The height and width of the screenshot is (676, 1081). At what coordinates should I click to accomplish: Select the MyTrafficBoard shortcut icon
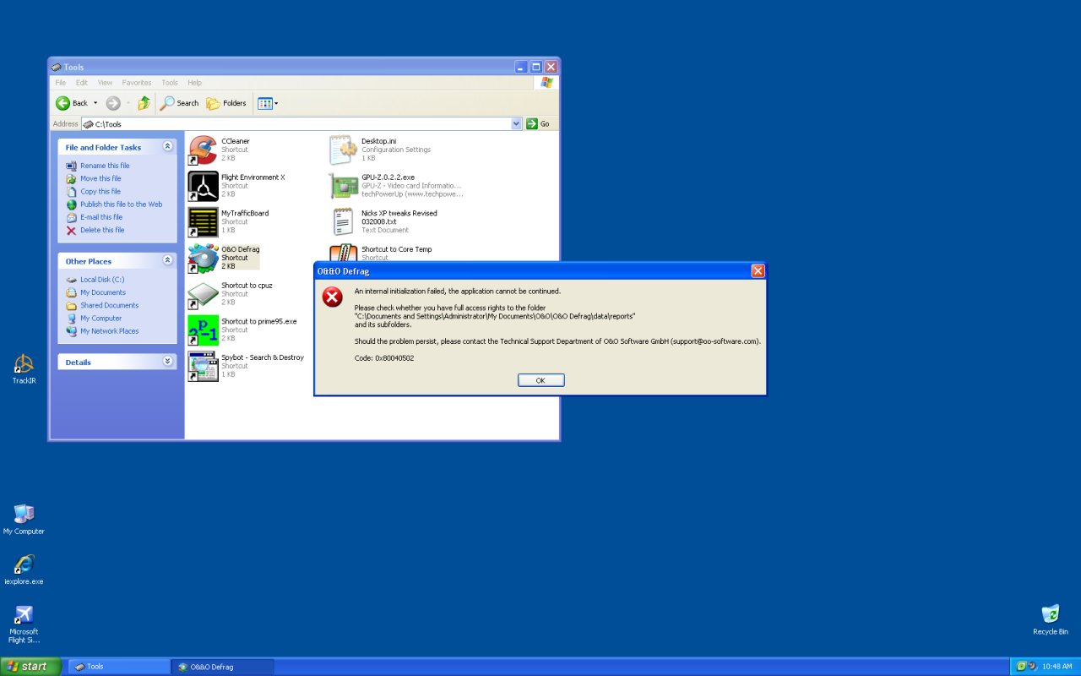[x=203, y=222]
